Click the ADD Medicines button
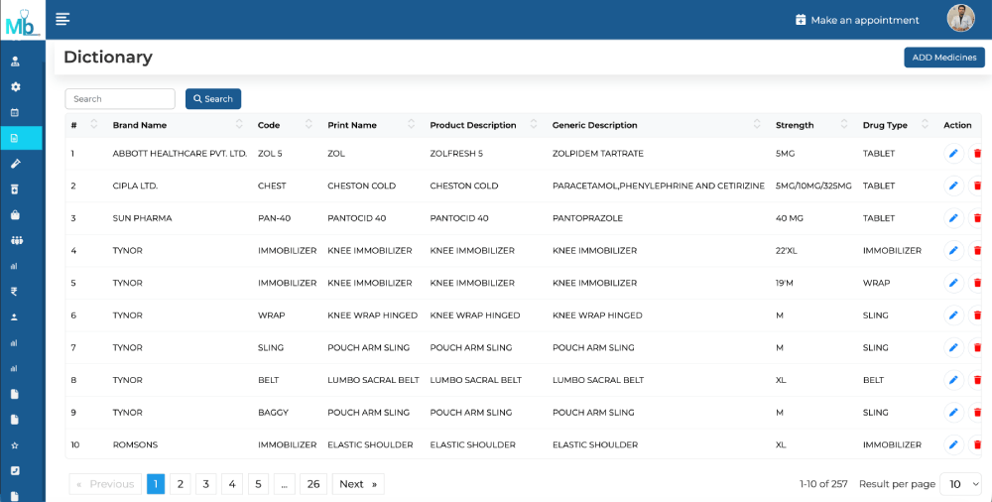The image size is (992, 502). point(944,58)
